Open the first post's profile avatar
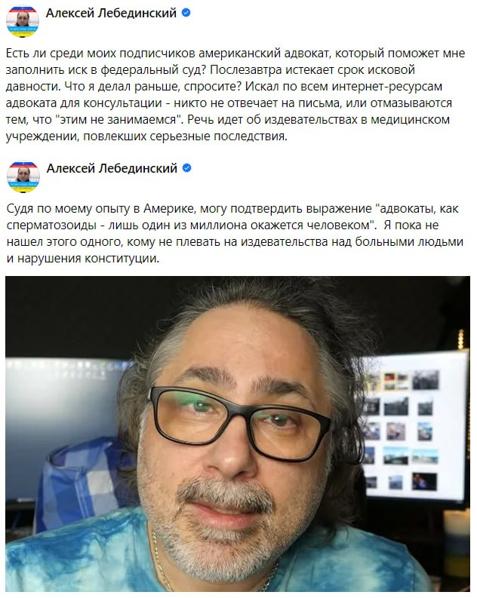 (x=23, y=21)
